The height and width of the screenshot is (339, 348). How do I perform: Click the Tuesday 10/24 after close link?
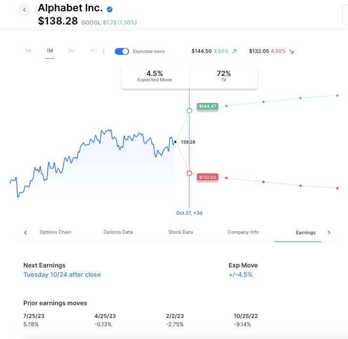[62, 275]
